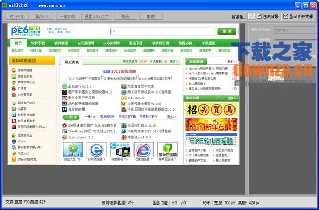
Task: Click the 2345看图王 icon in the sidebar
Action: point(14,95)
